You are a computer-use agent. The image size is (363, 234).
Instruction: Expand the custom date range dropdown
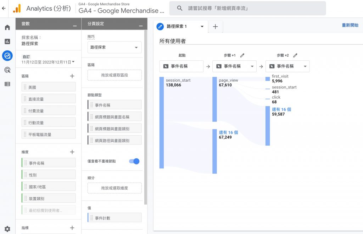48,62
